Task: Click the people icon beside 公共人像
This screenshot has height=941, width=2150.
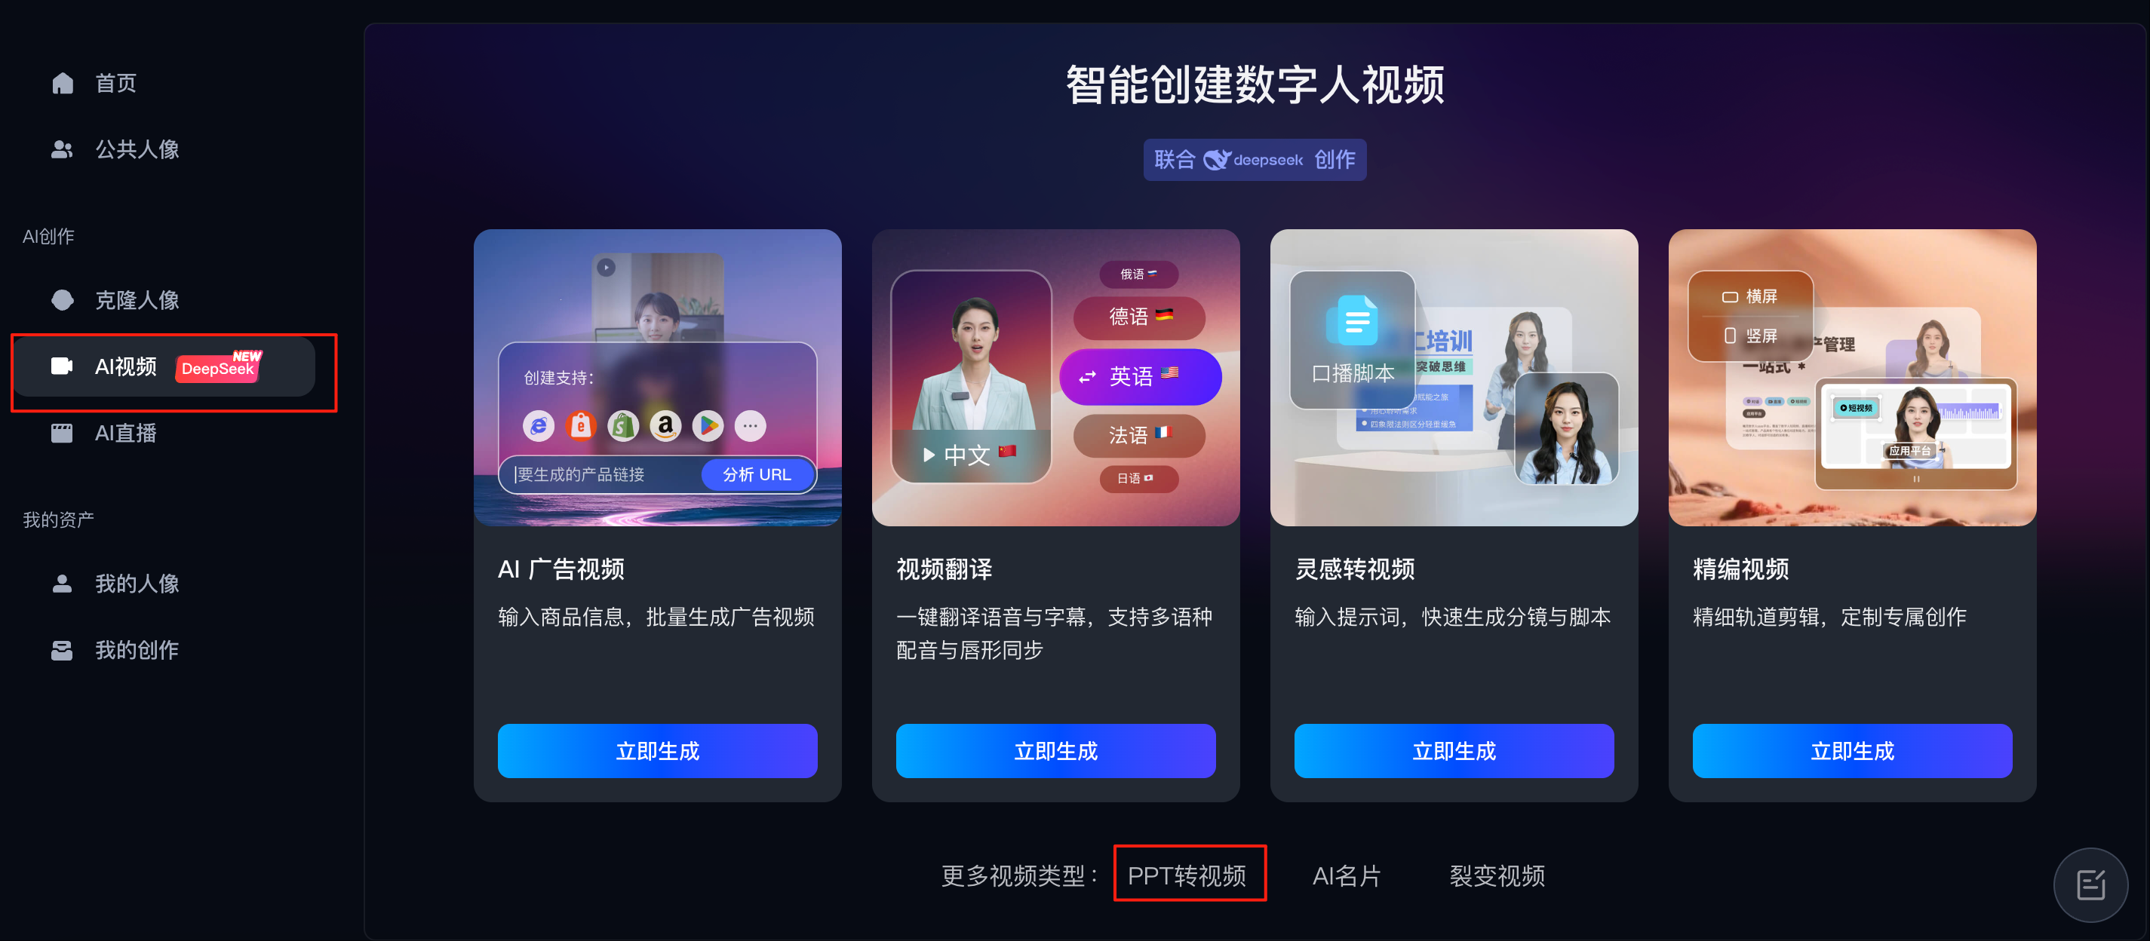Action: click(63, 149)
